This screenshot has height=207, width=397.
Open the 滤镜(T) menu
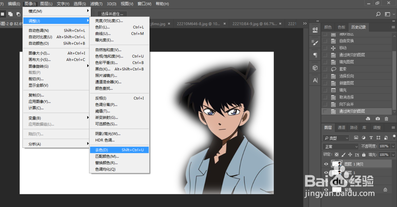point(96,4)
